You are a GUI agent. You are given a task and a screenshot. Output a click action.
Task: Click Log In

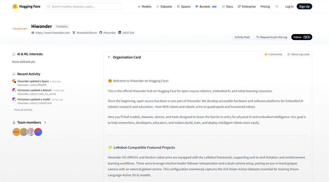pos(289,6)
